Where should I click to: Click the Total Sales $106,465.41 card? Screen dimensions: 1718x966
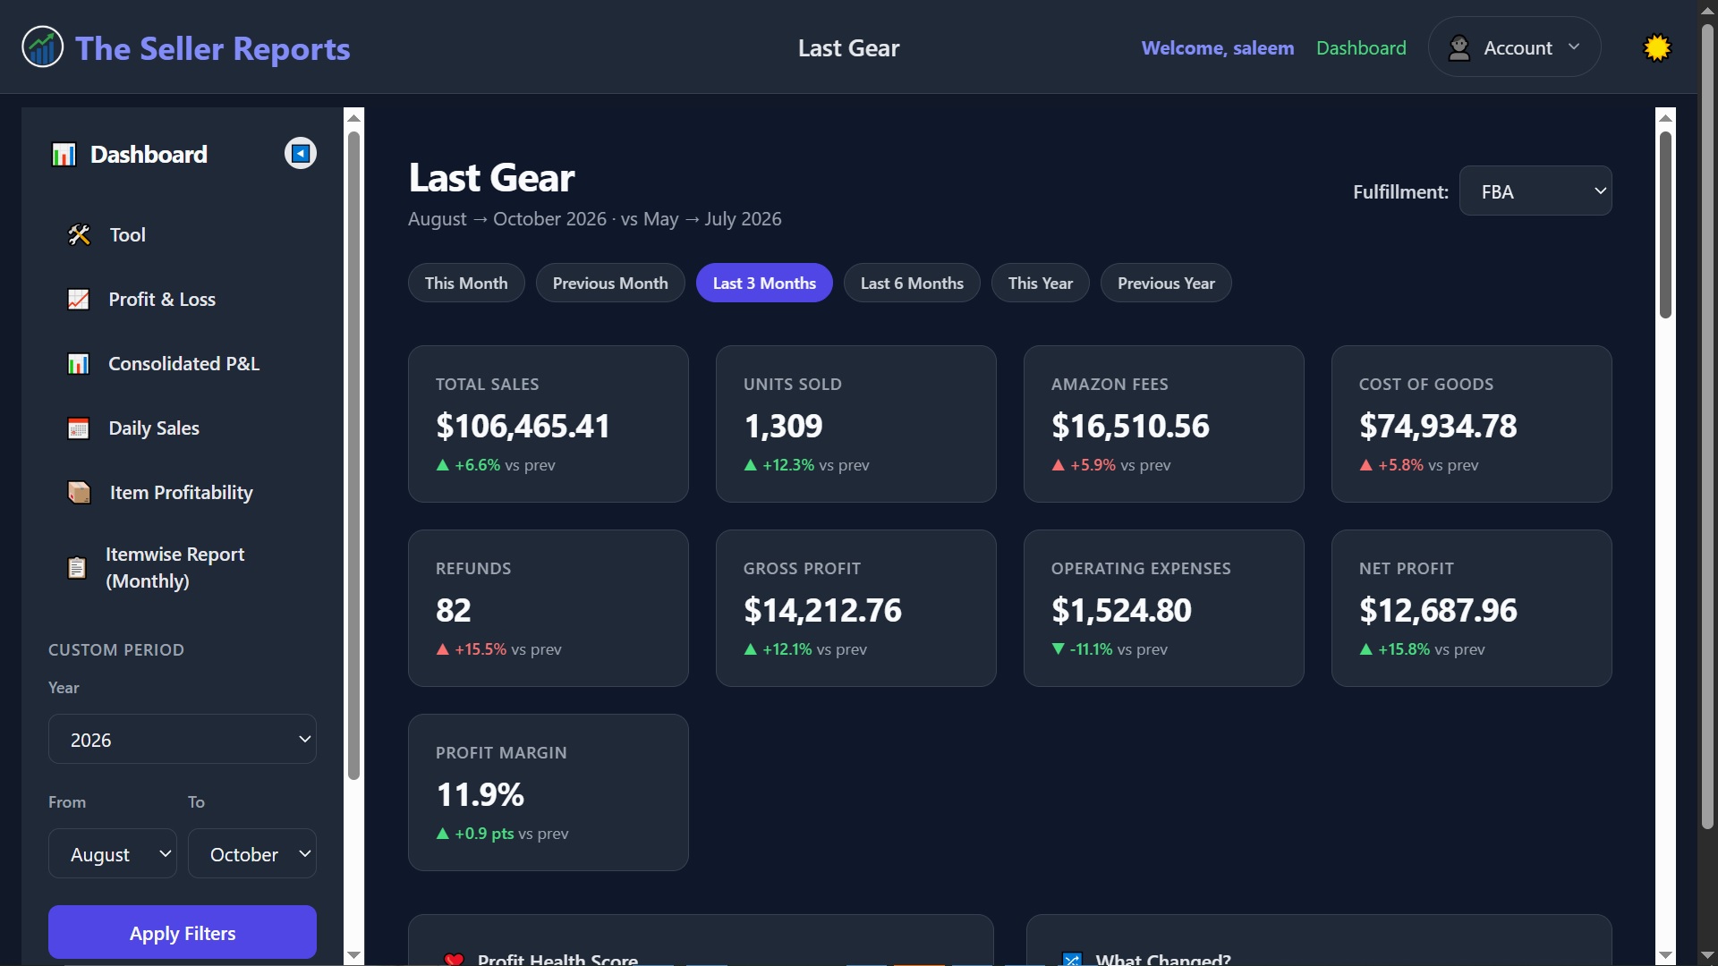point(549,424)
